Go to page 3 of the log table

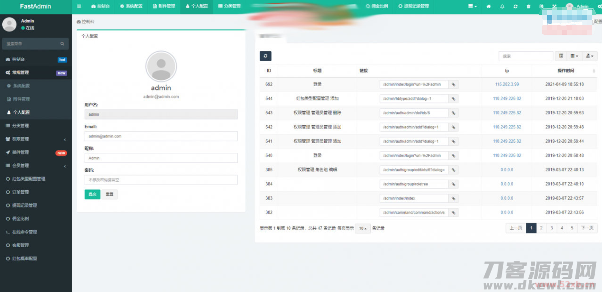coord(552,228)
